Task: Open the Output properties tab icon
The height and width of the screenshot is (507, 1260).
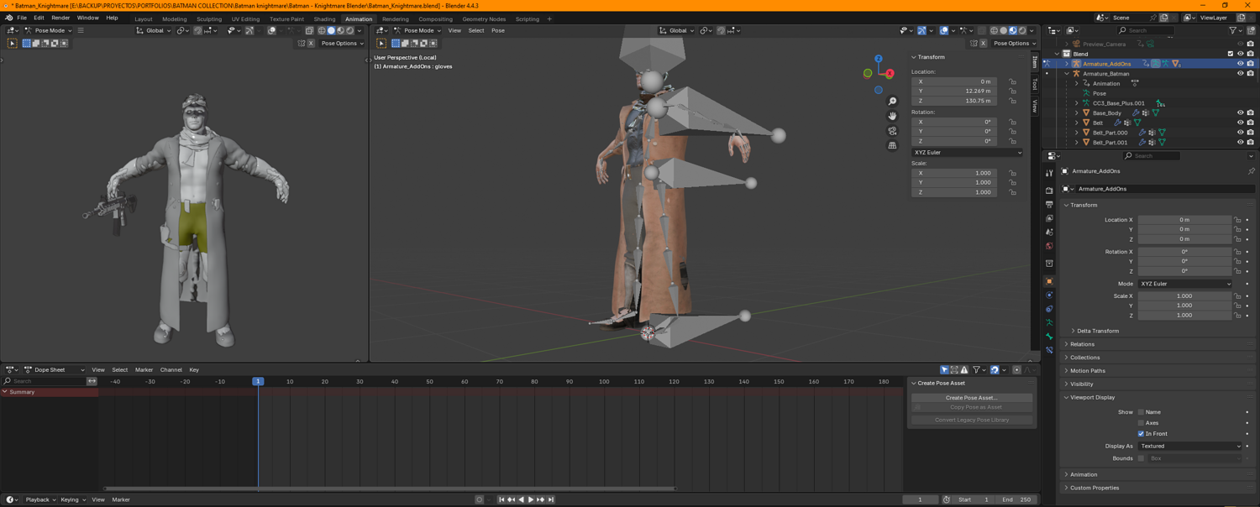Action: [1049, 204]
